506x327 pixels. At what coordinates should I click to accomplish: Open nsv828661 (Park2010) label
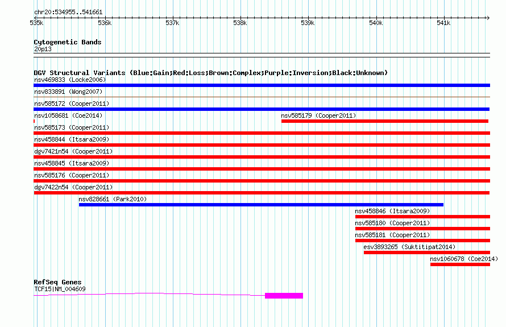[113, 199]
